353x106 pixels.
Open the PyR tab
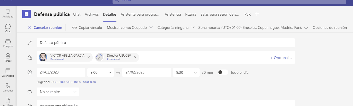tap(247, 14)
